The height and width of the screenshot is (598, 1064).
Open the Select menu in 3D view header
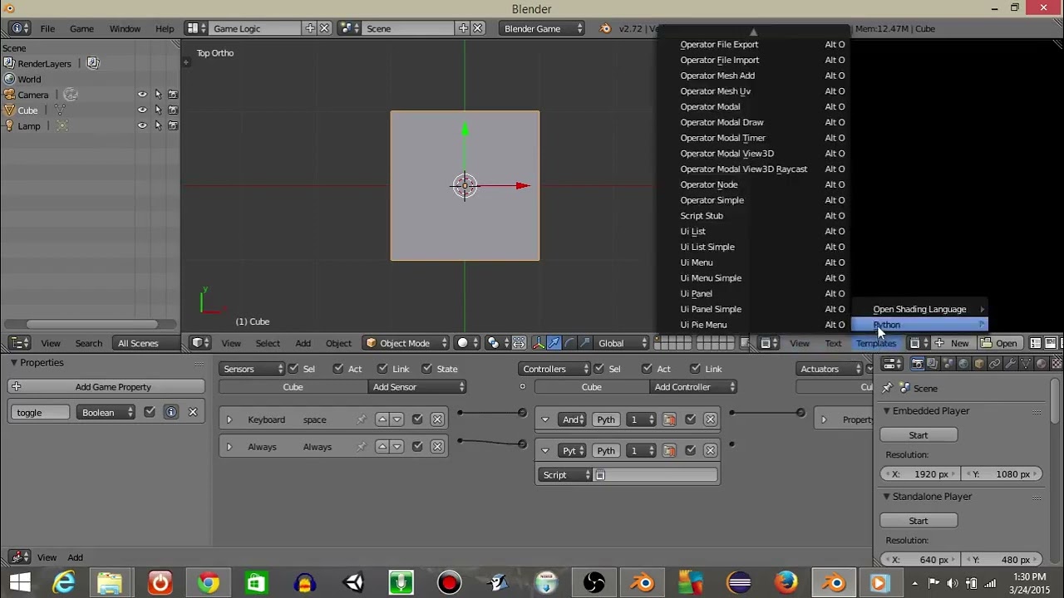pyautogui.click(x=268, y=343)
